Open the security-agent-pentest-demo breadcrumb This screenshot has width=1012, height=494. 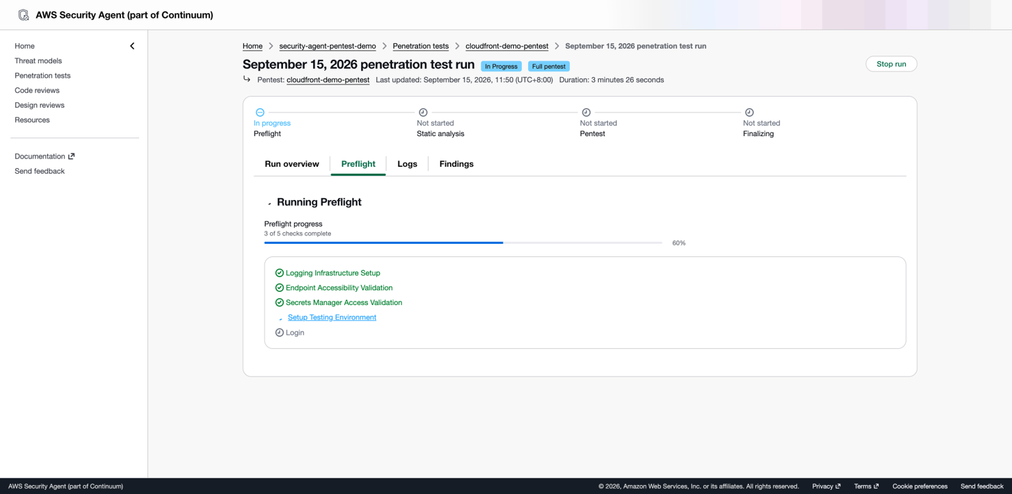tap(328, 46)
